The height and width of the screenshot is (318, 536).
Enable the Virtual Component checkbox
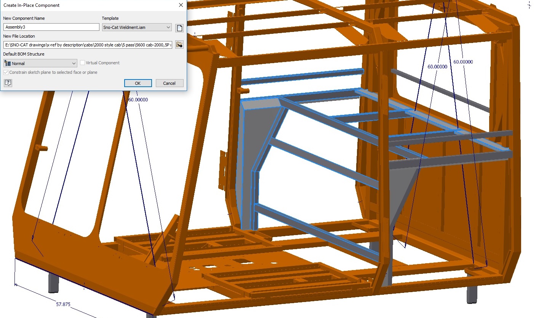coord(82,62)
